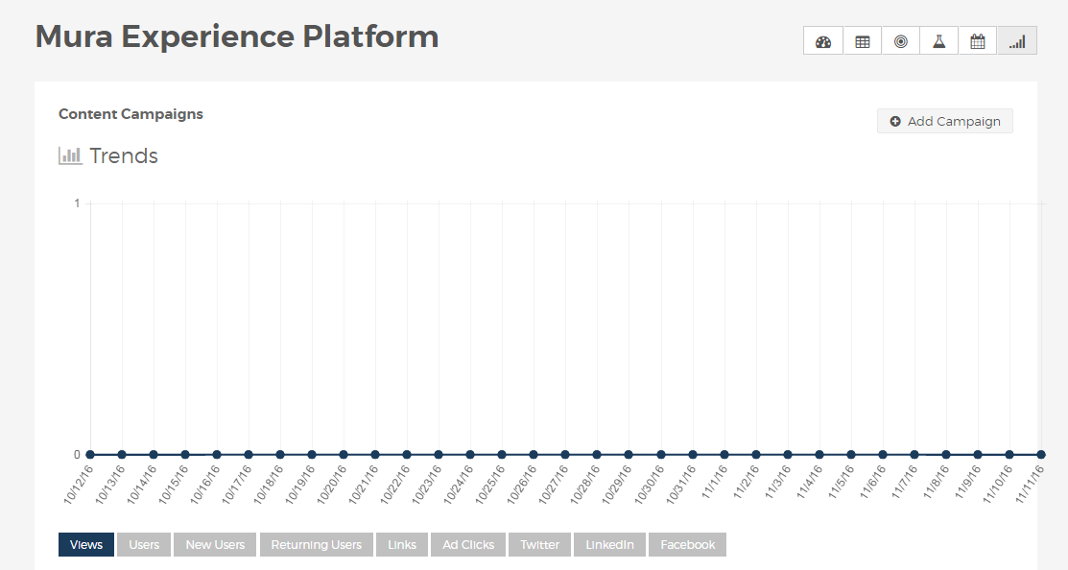Screen dimensions: 1068x570
Task: Click the "Content Campaigns" title
Action: [131, 114]
